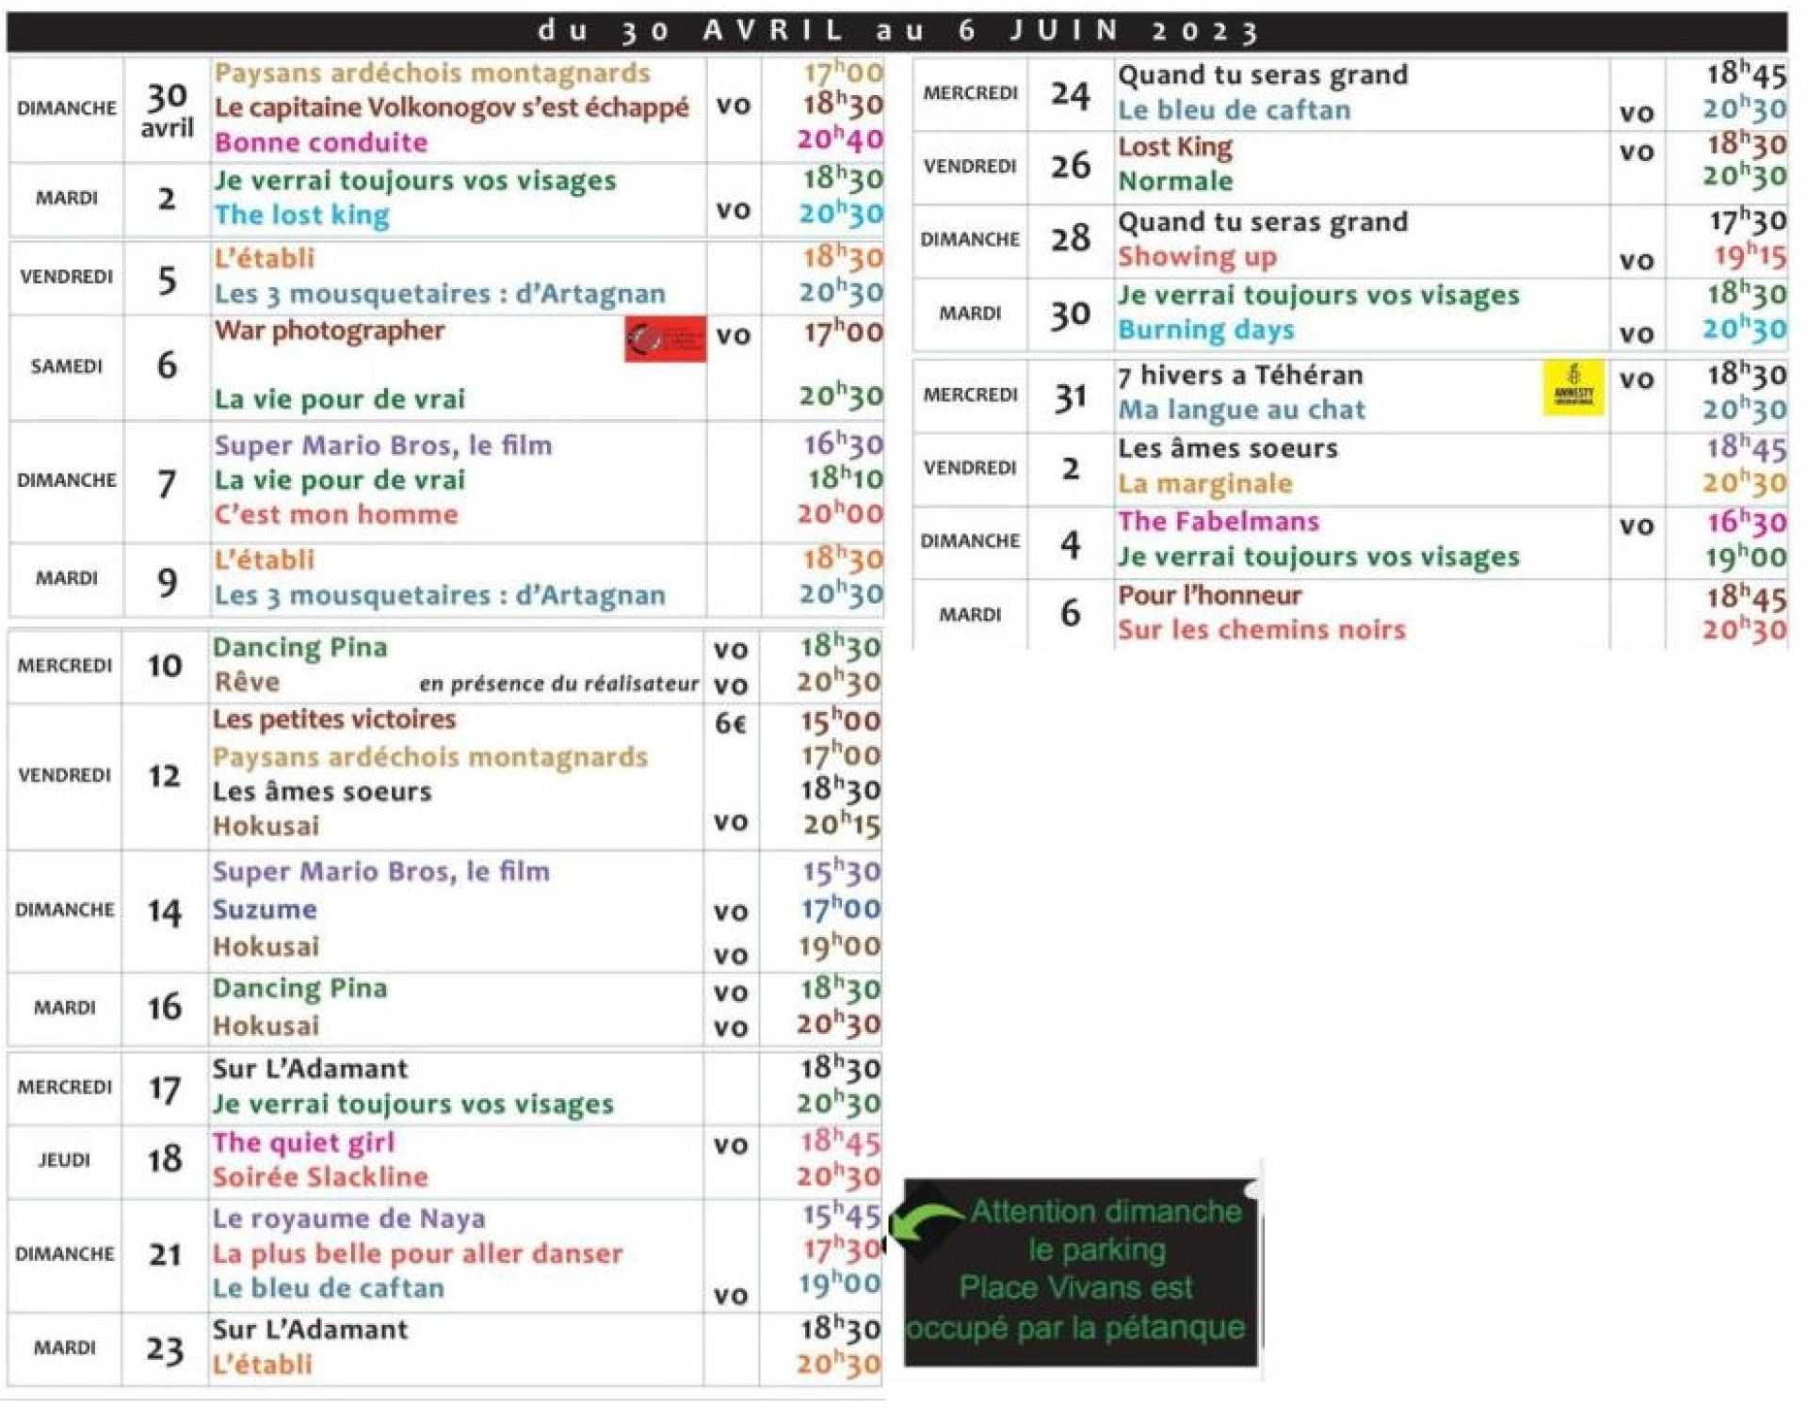
Task: Click 'The Fabelmans'
Action: (1219, 521)
